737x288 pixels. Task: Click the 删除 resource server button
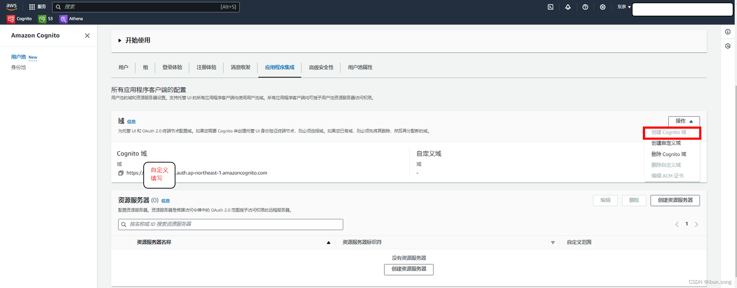634,200
